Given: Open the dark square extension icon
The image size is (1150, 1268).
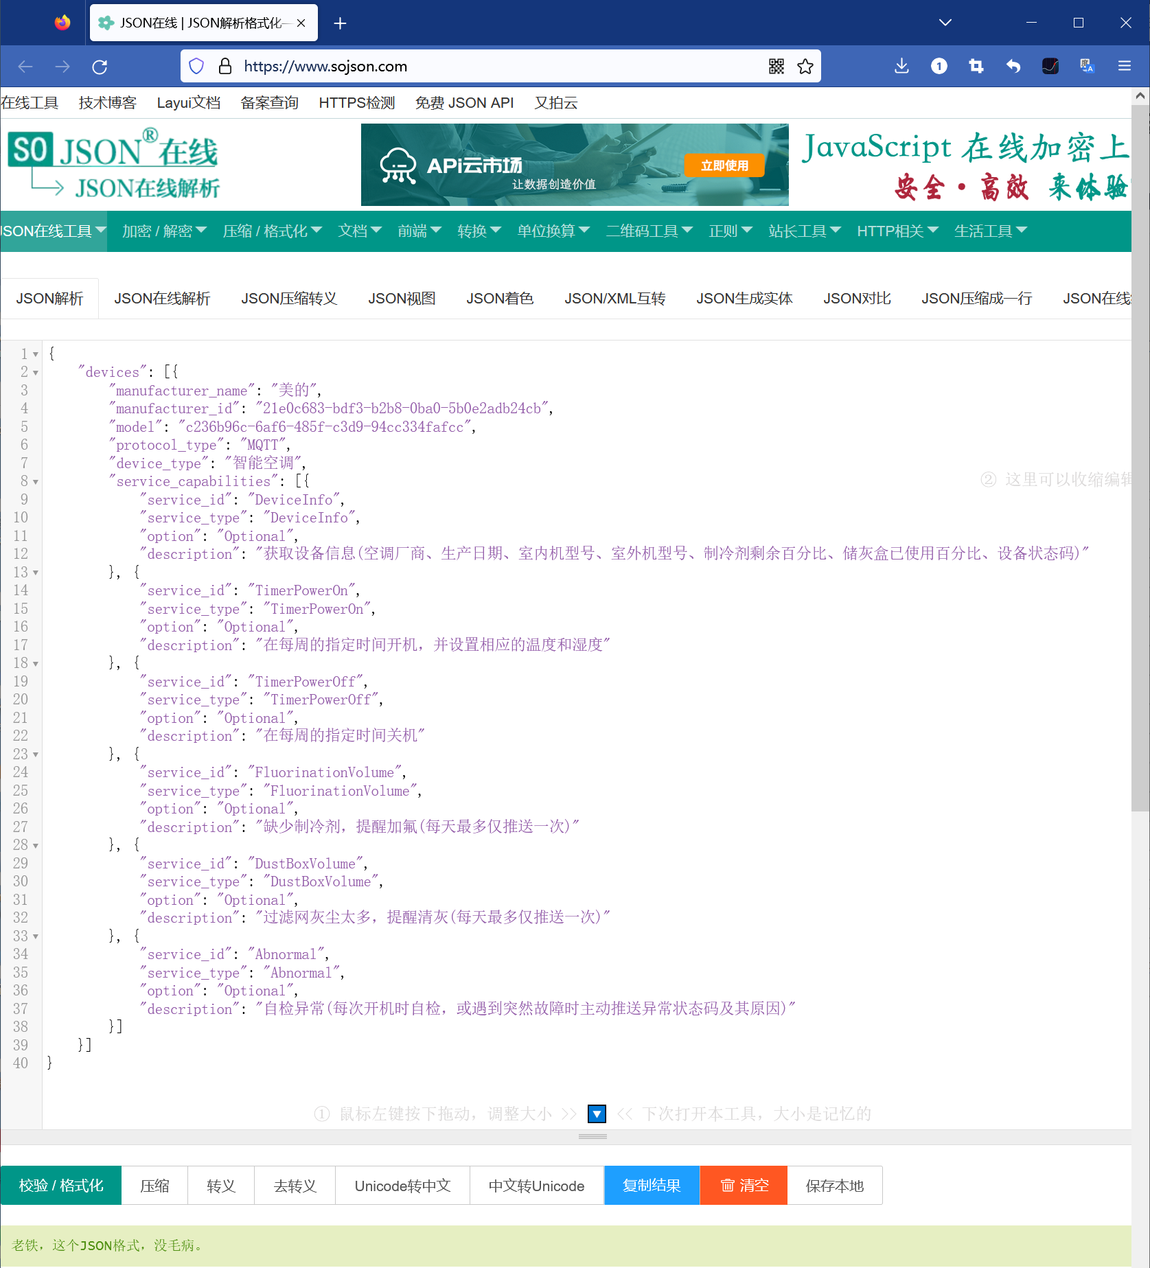Looking at the screenshot, I should [x=1050, y=66].
